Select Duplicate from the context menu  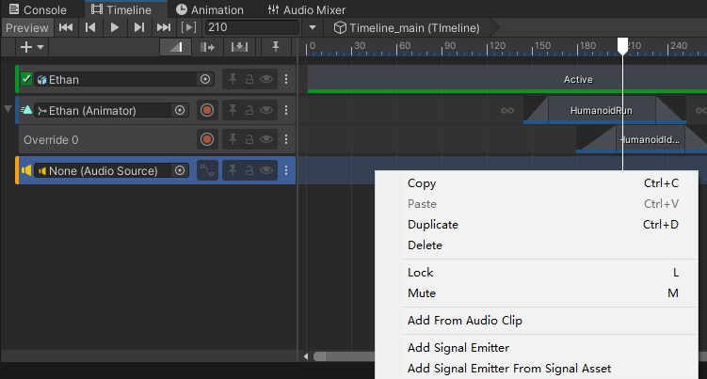point(433,225)
